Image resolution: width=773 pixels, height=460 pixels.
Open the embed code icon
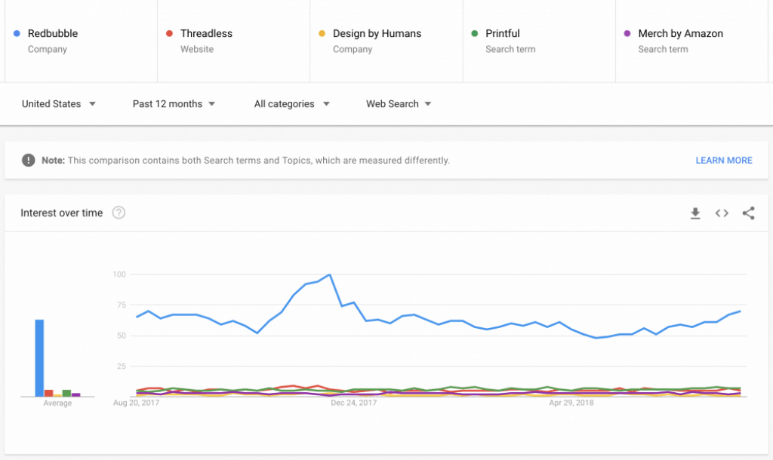point(722,213)
